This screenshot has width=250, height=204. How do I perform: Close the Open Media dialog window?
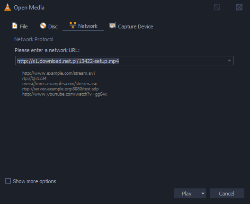pos(239,7)
